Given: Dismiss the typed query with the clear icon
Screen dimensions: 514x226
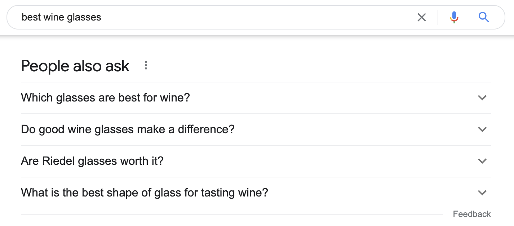Looking at the screenshot, I should pos(421,17).
